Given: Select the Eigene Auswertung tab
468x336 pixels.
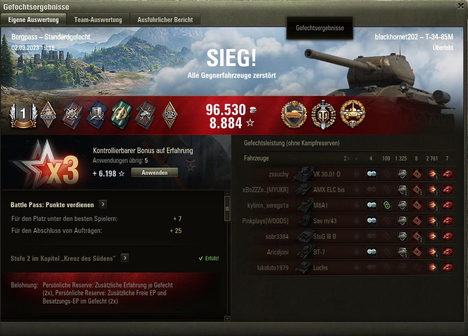Looking at the screenshot, I should tap(33, 20).
